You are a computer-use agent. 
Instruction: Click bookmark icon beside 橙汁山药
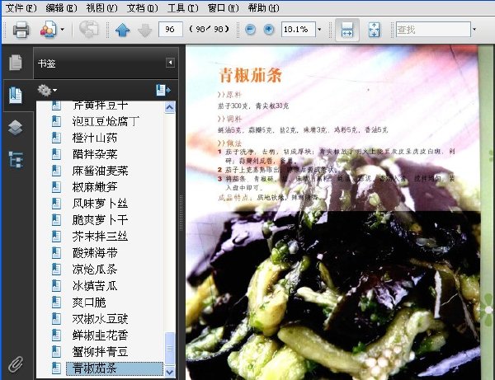[56, 138]
